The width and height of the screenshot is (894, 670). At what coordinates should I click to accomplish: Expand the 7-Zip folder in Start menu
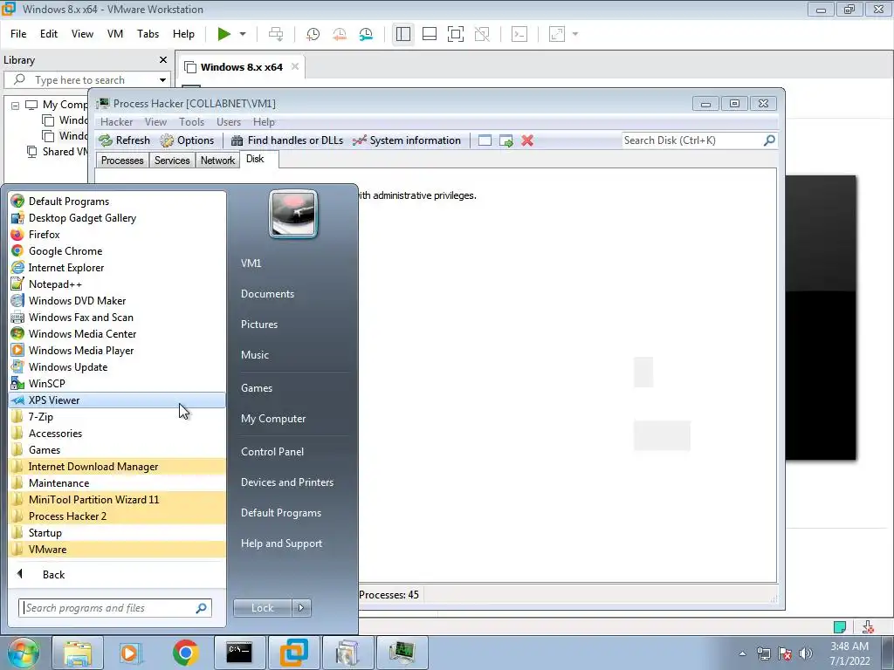pos(117,416)
